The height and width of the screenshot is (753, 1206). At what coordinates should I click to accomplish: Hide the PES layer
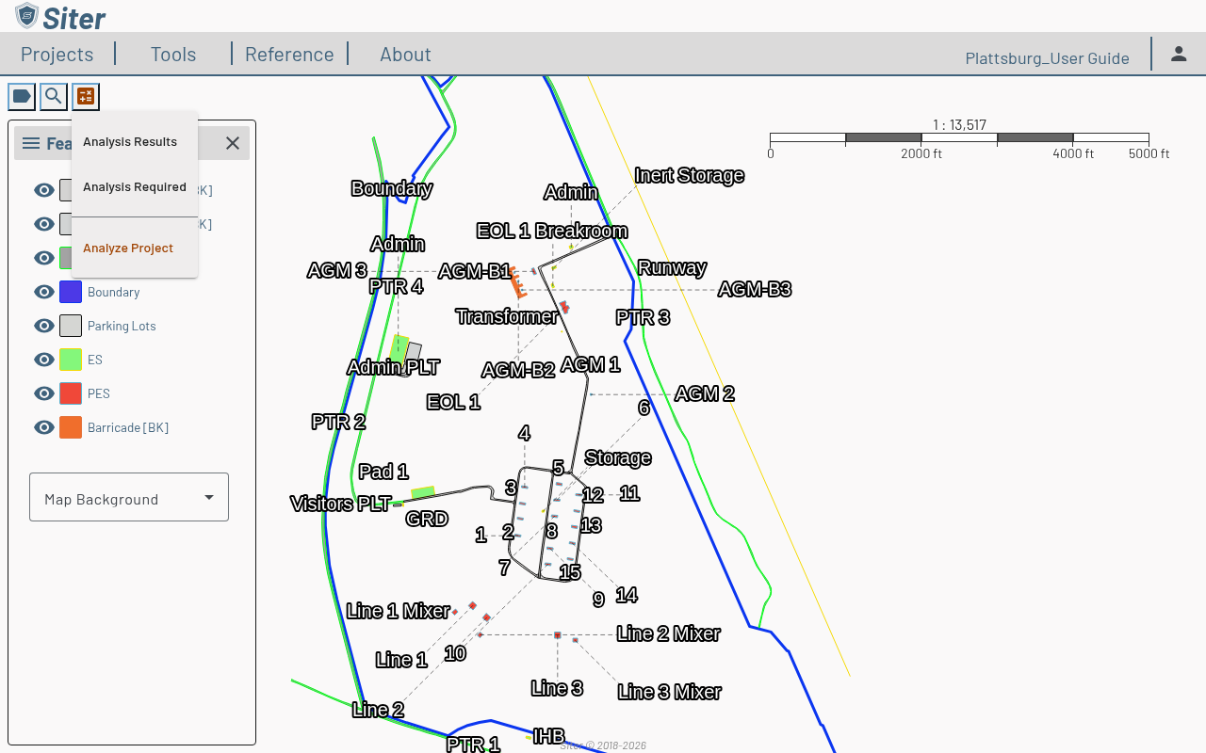tap(44, 393)
